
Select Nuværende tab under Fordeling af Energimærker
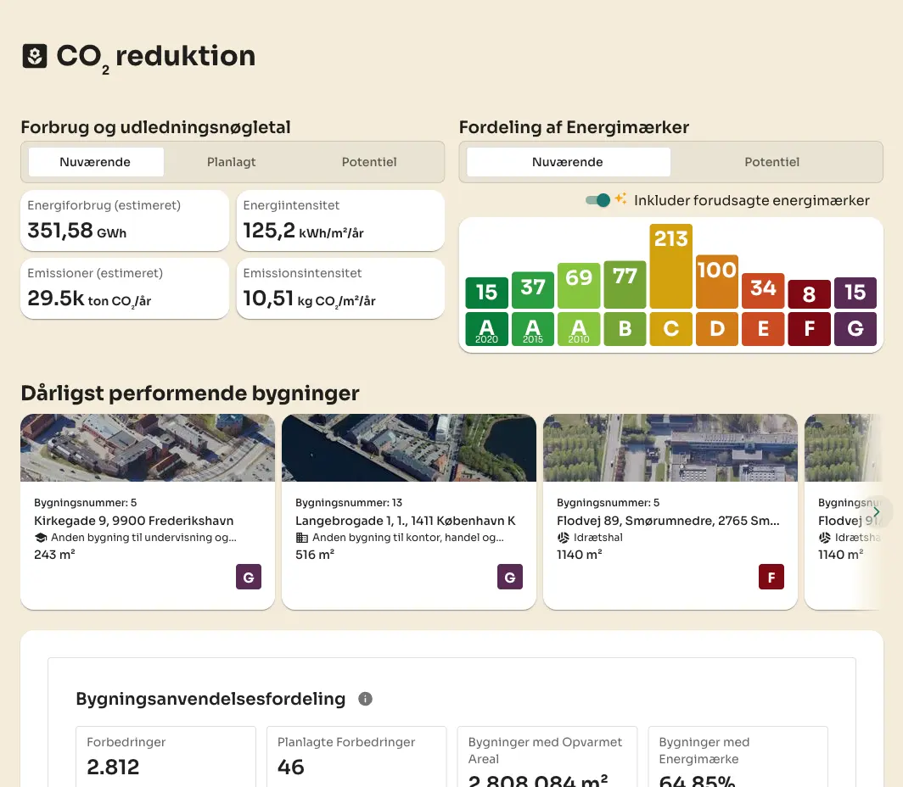(x=569, y=162)
